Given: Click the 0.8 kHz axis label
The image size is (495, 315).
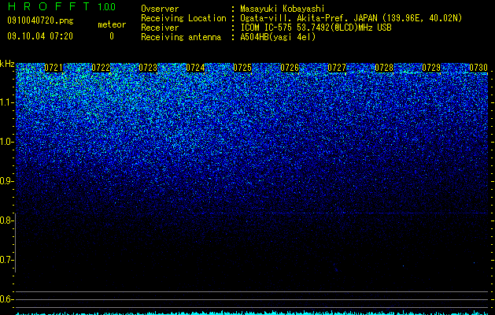Looking at the screenshot, I should point(7,220).
